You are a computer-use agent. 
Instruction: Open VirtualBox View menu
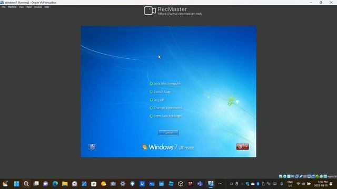click(x=21, y=7)
